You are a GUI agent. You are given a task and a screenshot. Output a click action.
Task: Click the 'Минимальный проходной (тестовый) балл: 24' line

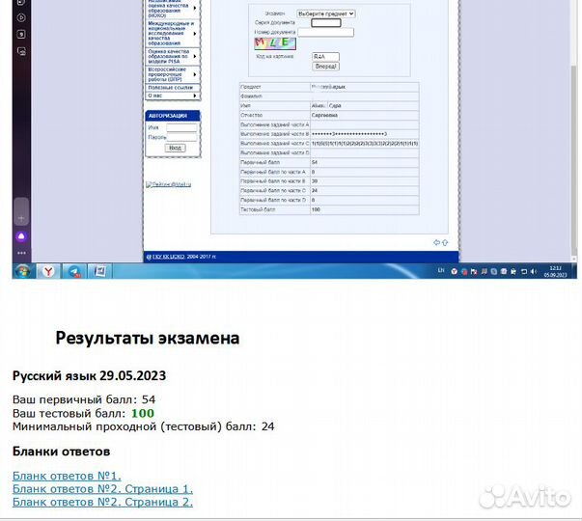click(x=143, y=426)
